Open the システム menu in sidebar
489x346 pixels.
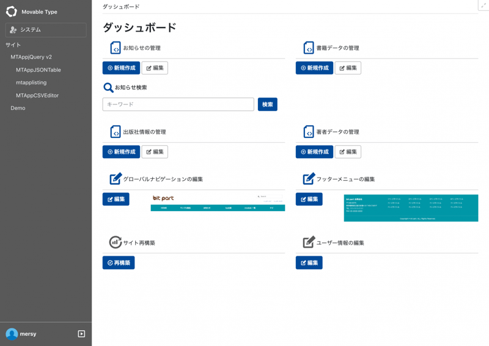click(46, 30)
